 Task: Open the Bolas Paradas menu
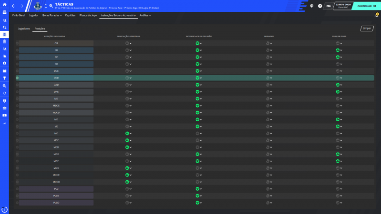(x=52, y=15)
